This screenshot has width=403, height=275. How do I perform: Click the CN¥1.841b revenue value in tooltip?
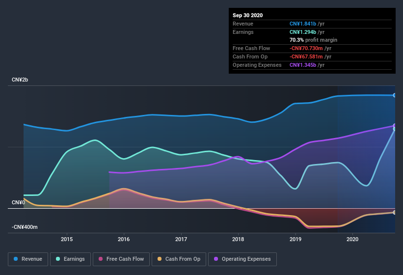303,24
